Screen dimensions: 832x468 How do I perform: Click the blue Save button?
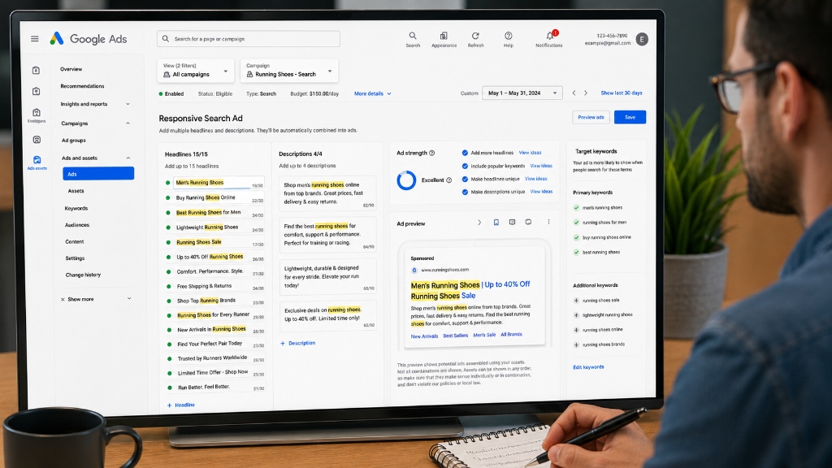[x=630, y=117]
